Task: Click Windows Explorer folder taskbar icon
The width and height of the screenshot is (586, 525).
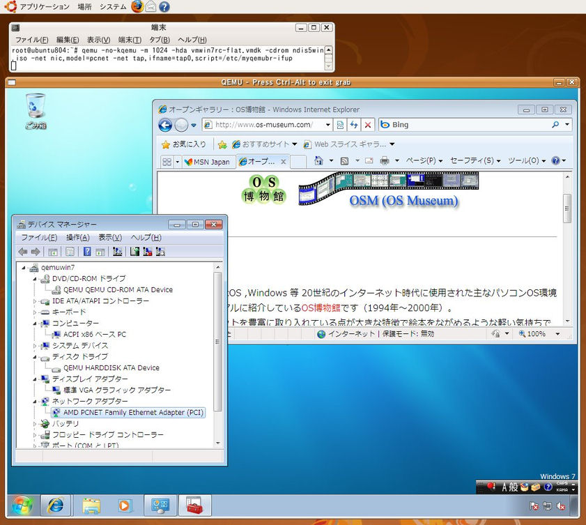Action: tap(91, 506)
